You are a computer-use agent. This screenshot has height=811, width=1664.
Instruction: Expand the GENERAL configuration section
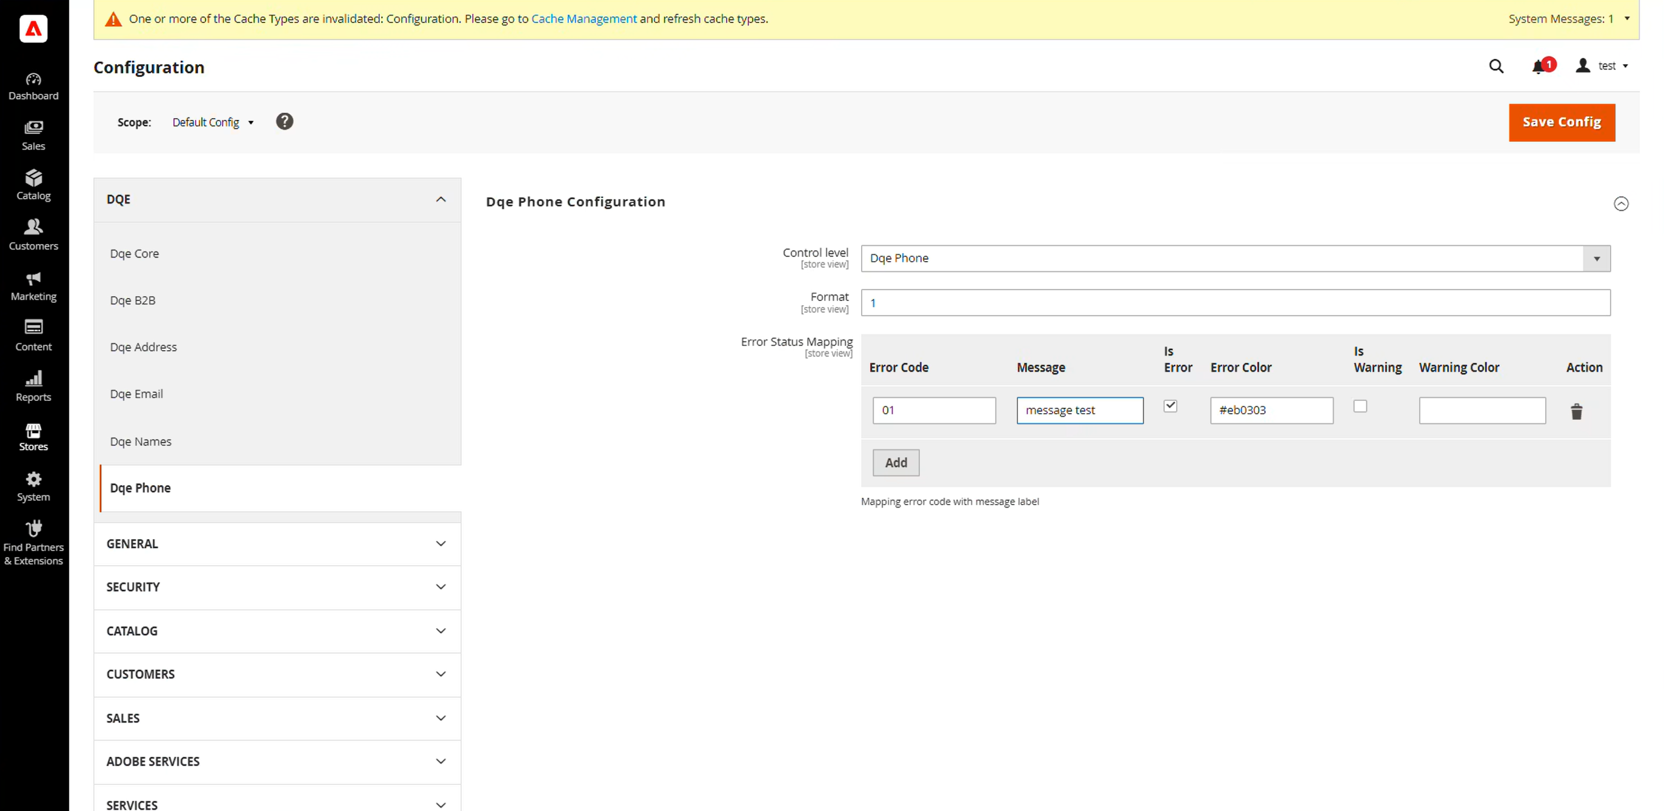click(277, 544)
